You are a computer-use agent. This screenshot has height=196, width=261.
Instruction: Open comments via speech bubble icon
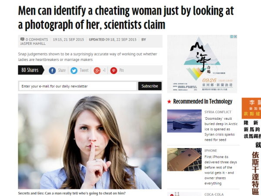pos(22,39)
